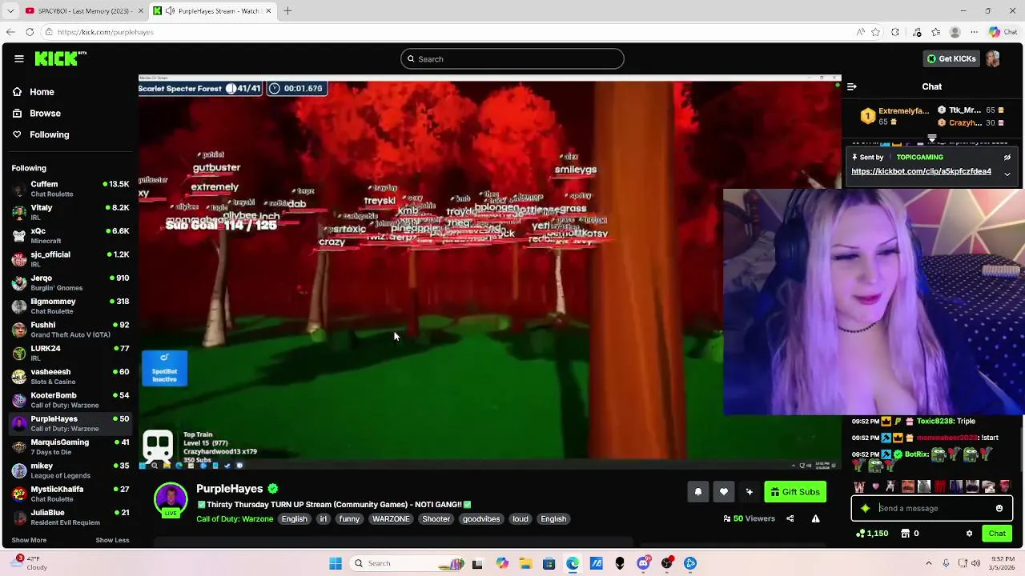
Task: Toggle follow heart button
Action: tap(723, 492)
